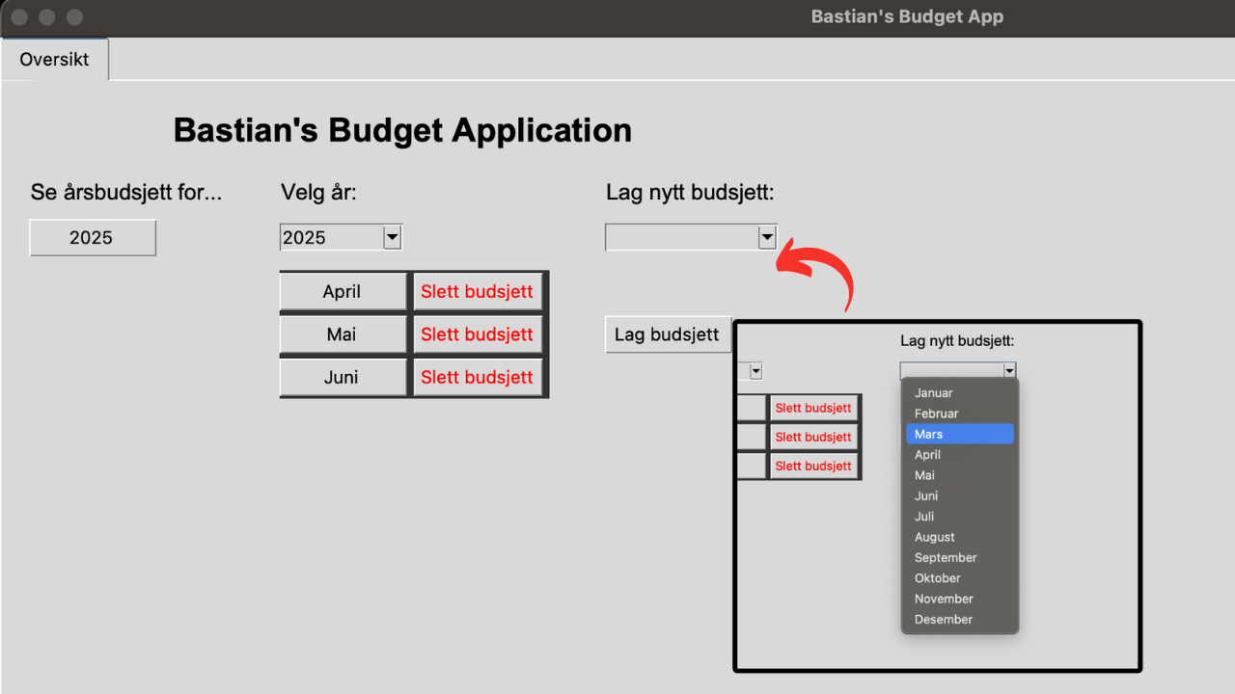Delete April's budget with Slett budsjett
The image size is (1235, 694).
point(478,292)
